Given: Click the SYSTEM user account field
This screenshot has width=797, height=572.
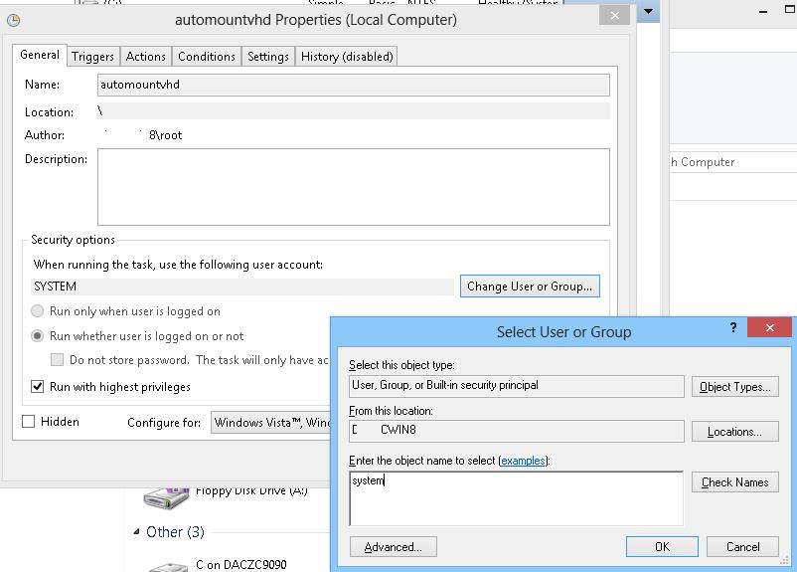Looking at the screenshot, I should pyautogui.click(x=242, y=286).
